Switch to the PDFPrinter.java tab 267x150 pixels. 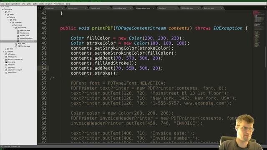(190, 8)
